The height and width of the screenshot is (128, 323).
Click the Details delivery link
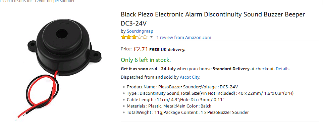tap(282, 69)
